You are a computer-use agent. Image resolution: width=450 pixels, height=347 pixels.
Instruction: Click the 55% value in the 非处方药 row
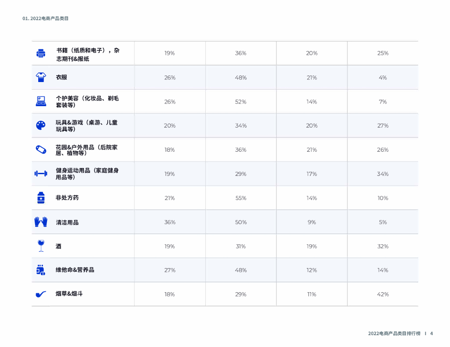point(241,198)
